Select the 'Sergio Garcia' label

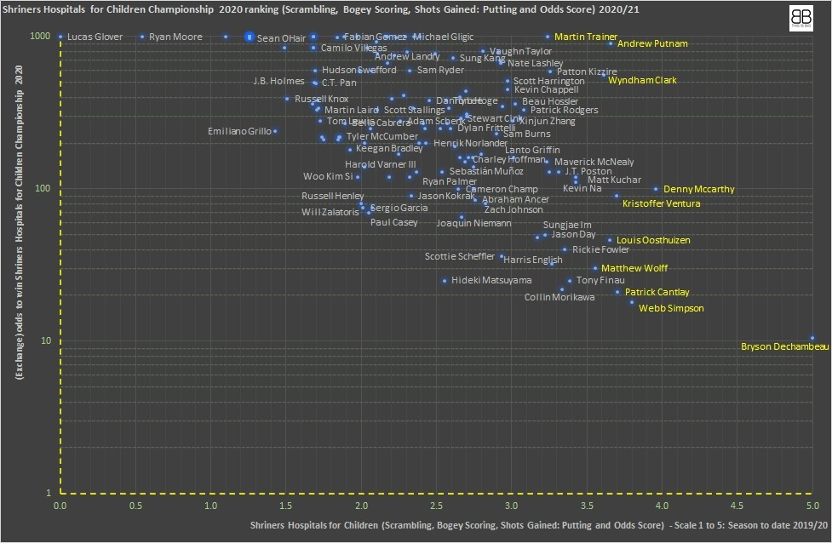(399, 208)
